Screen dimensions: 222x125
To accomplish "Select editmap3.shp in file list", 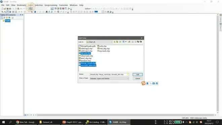I will [x=86, y=51].
